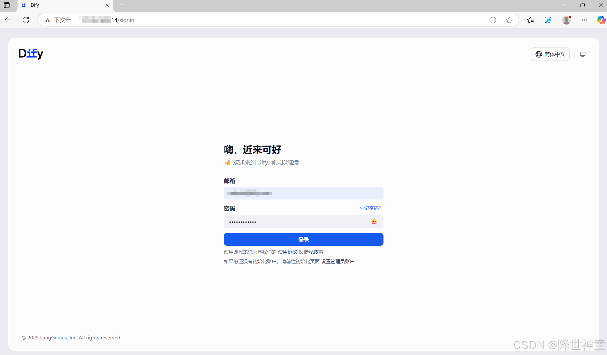Click the 邮箱 email input field
The height and width of the screenshot is (355, 607).
click(303, 193)
